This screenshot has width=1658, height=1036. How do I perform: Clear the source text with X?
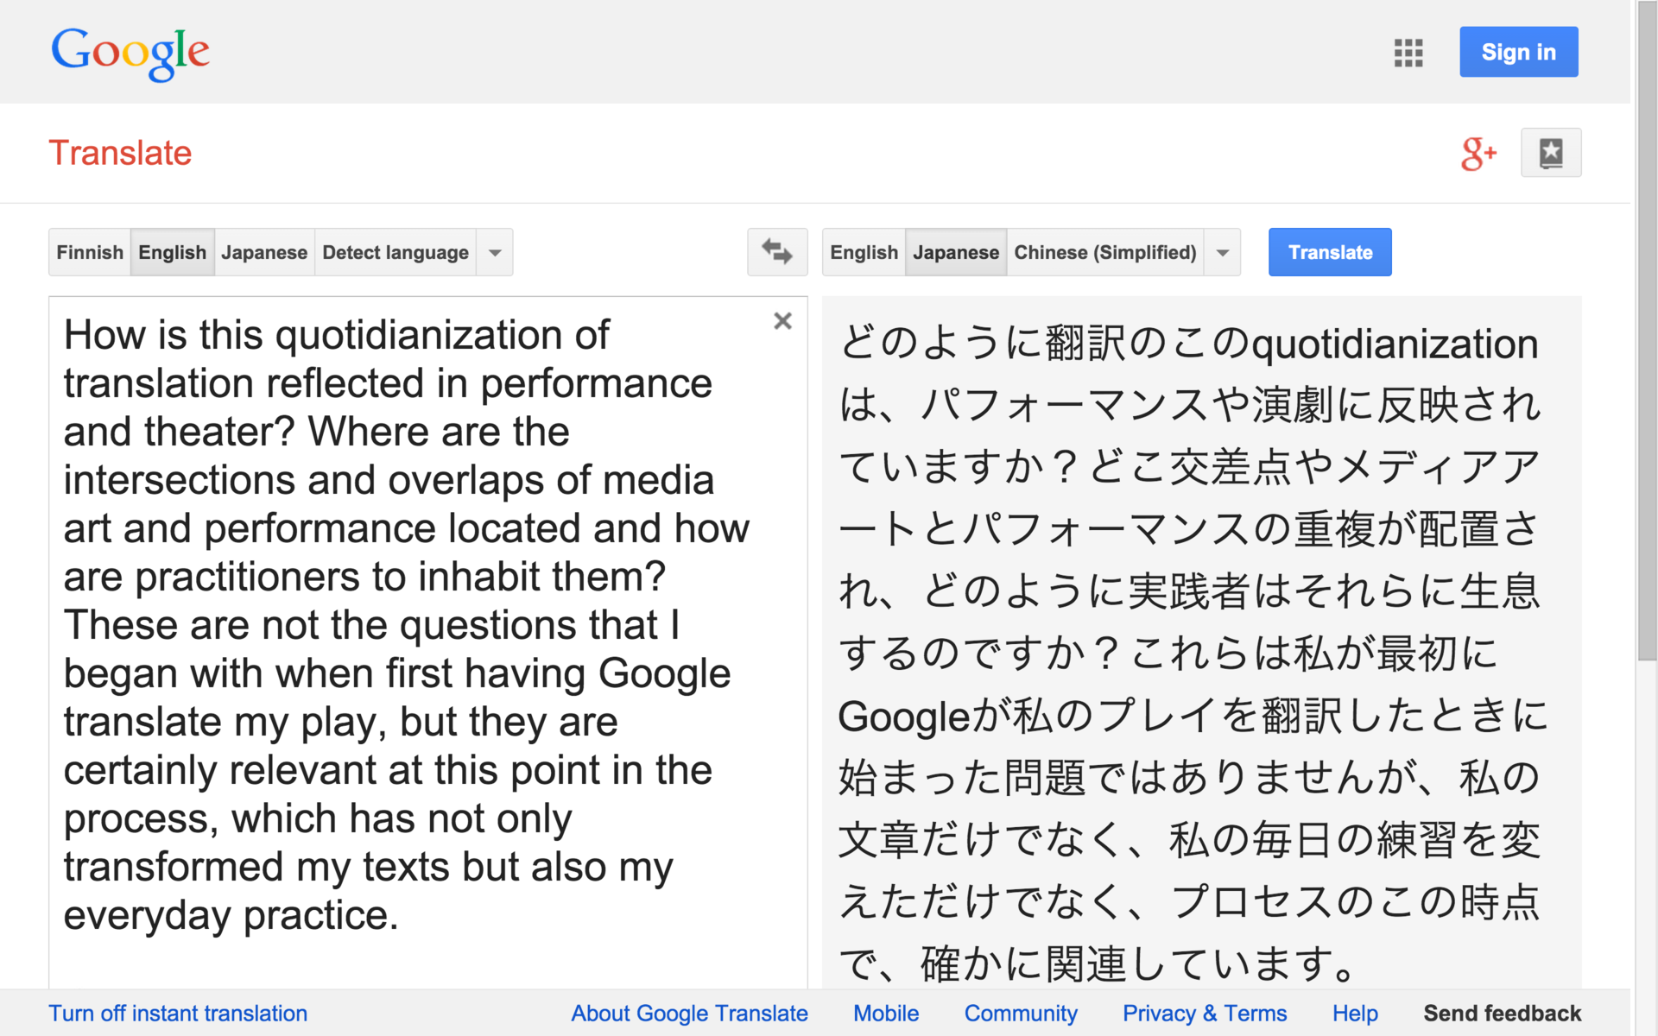tap(782, 321)
